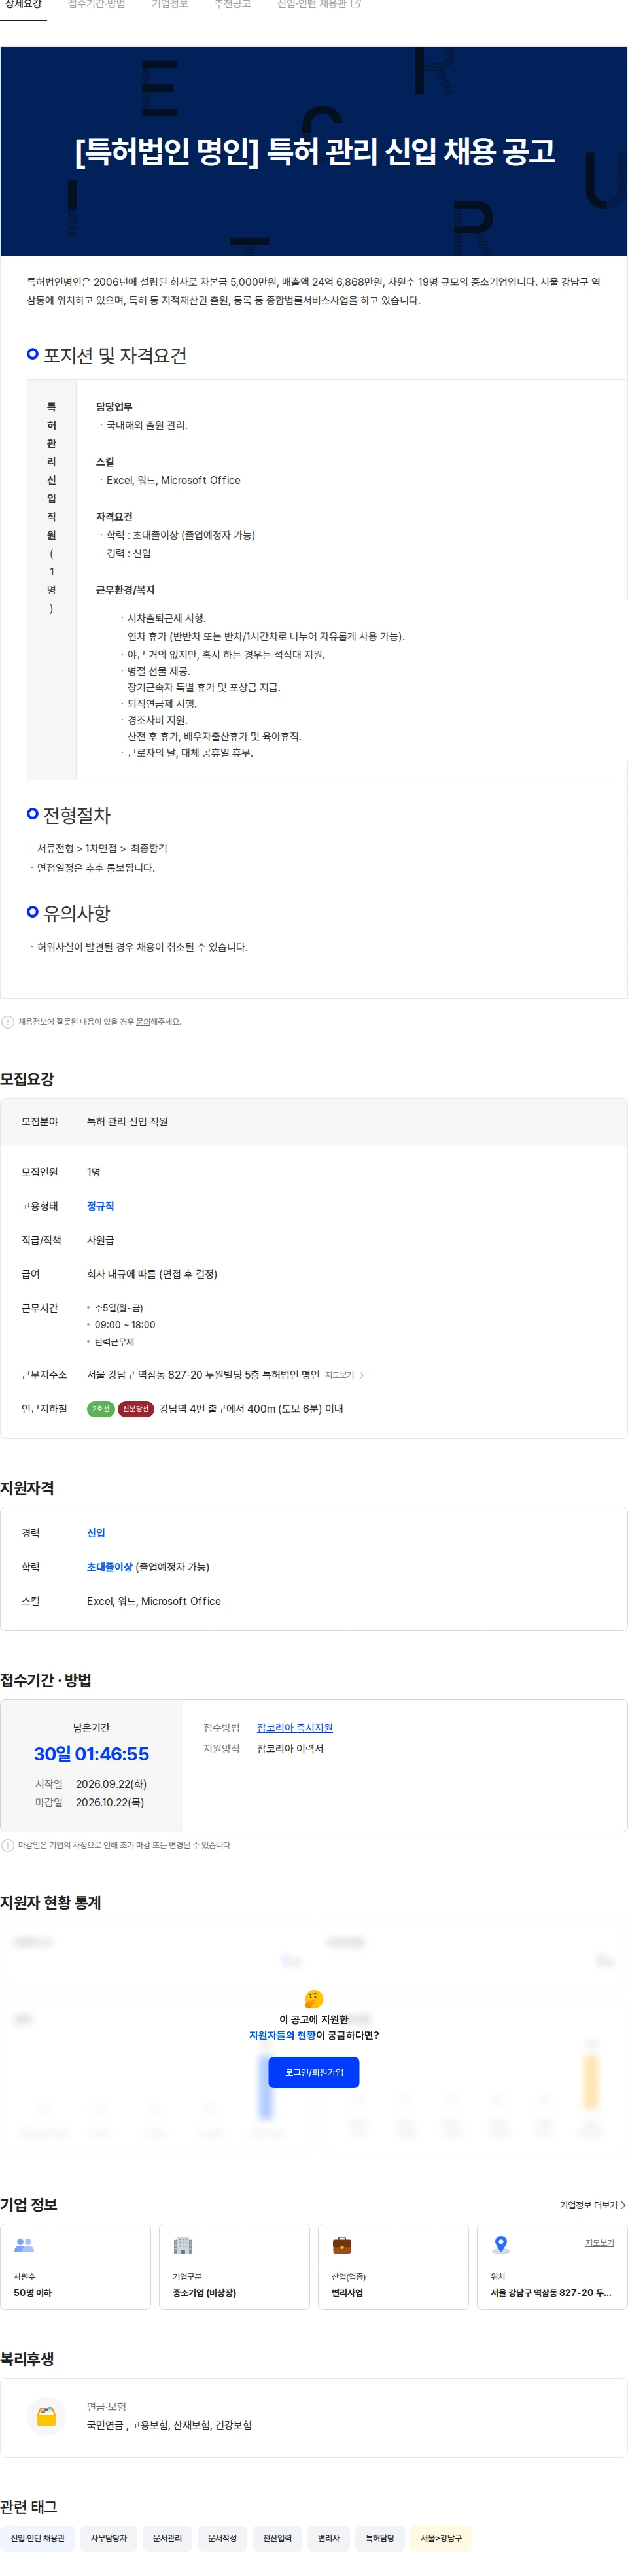Image resolution: width=628 pixels, height=2576 pixels.
Task: Click the 변리사업 industry text
Action: pyautogui.click(x=347, y=2292)
